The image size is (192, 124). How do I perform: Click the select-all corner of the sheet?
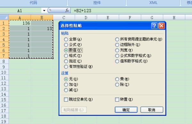(4, 17)
